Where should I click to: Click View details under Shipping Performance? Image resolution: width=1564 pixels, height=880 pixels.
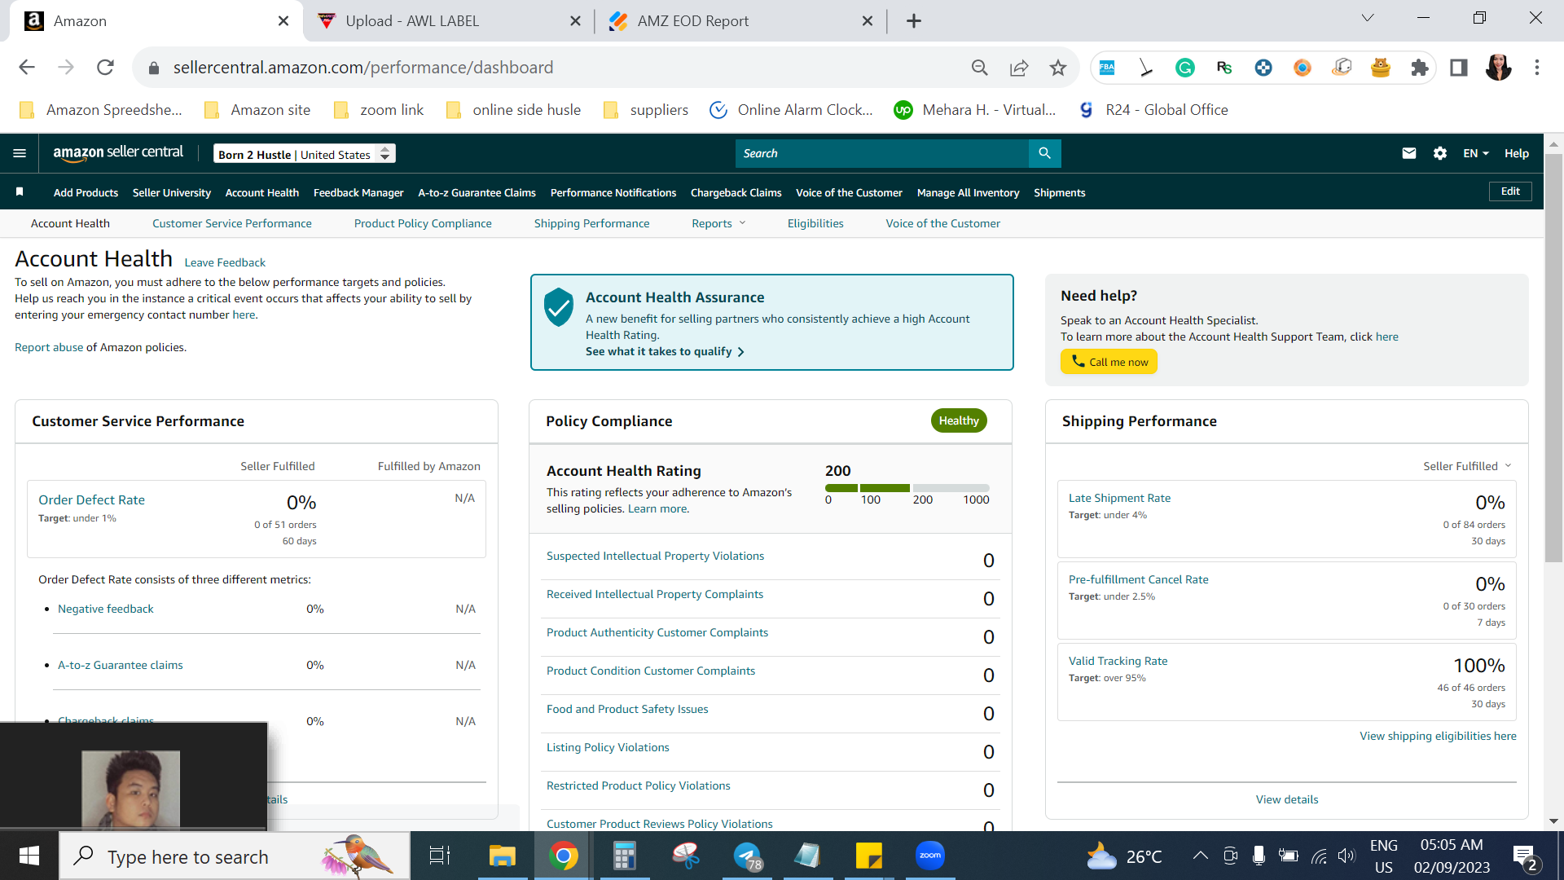click(1287, 799)
